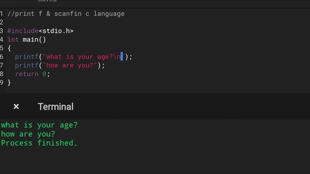Click the 'return 0;' statement
This screenshot has width=310, height=174.
(x=32, y=74)
